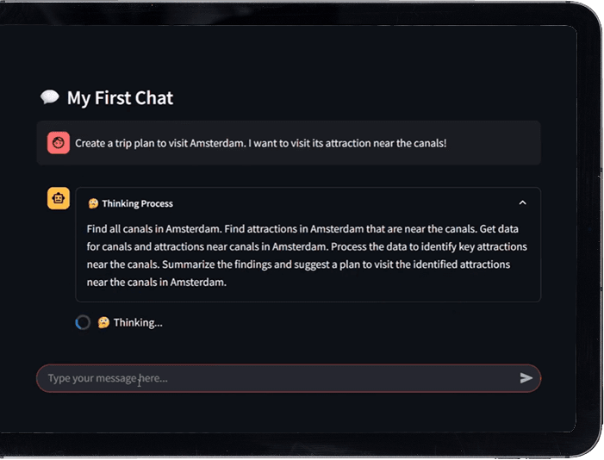Click the circular loading spinner

pos(83,322)
